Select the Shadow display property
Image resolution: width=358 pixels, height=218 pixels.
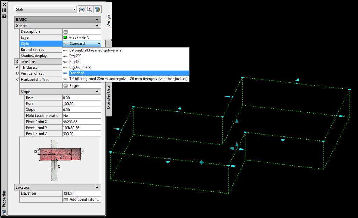tap(41, 56)
